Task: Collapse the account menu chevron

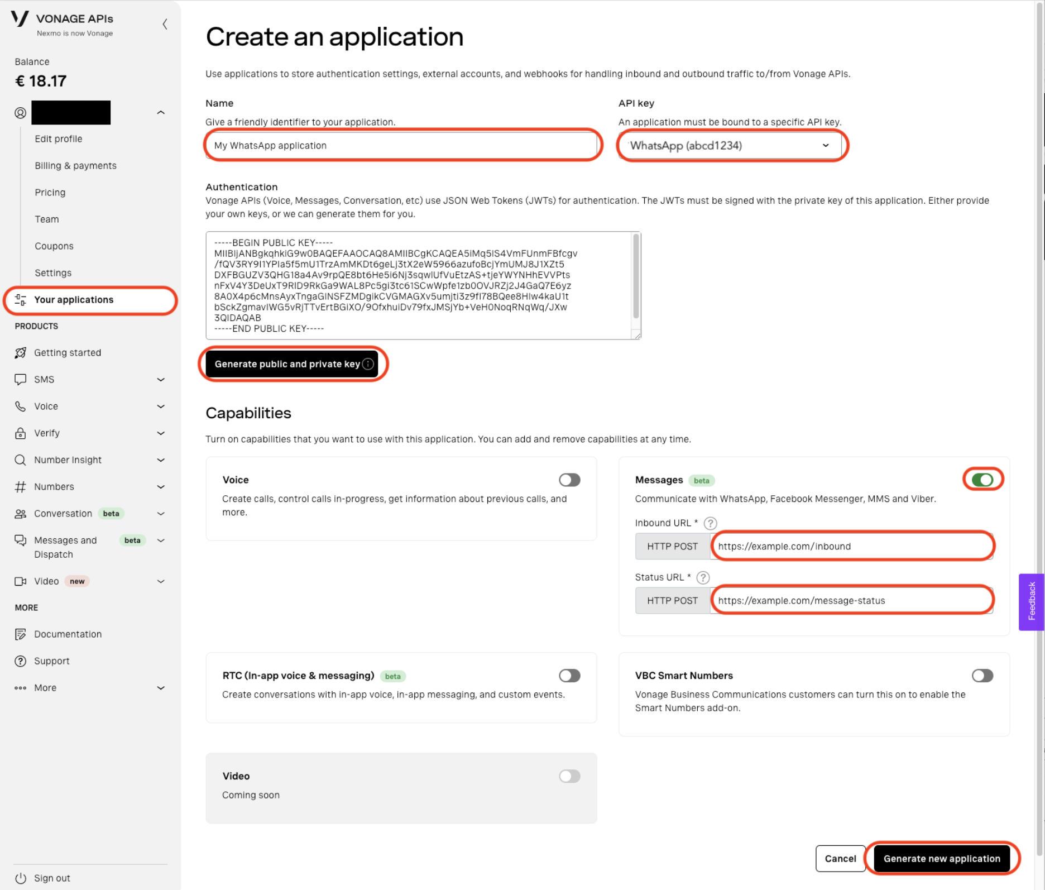Action: tap(161, 113)
